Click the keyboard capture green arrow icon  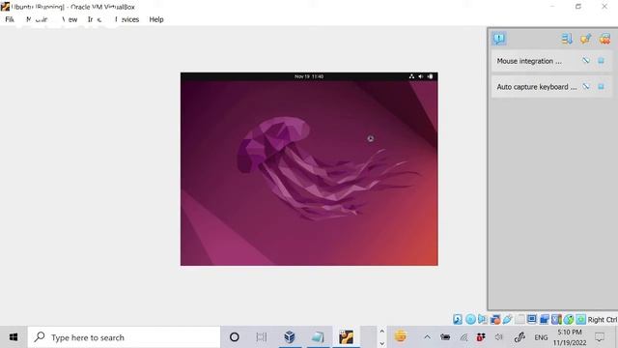tap(581, 319)
